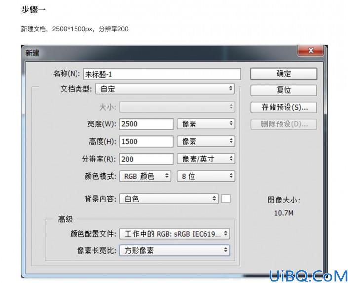Open the 高度 unit dropdown 像素
The width and height of the screenshot is (348, 283).
[206, 141]
